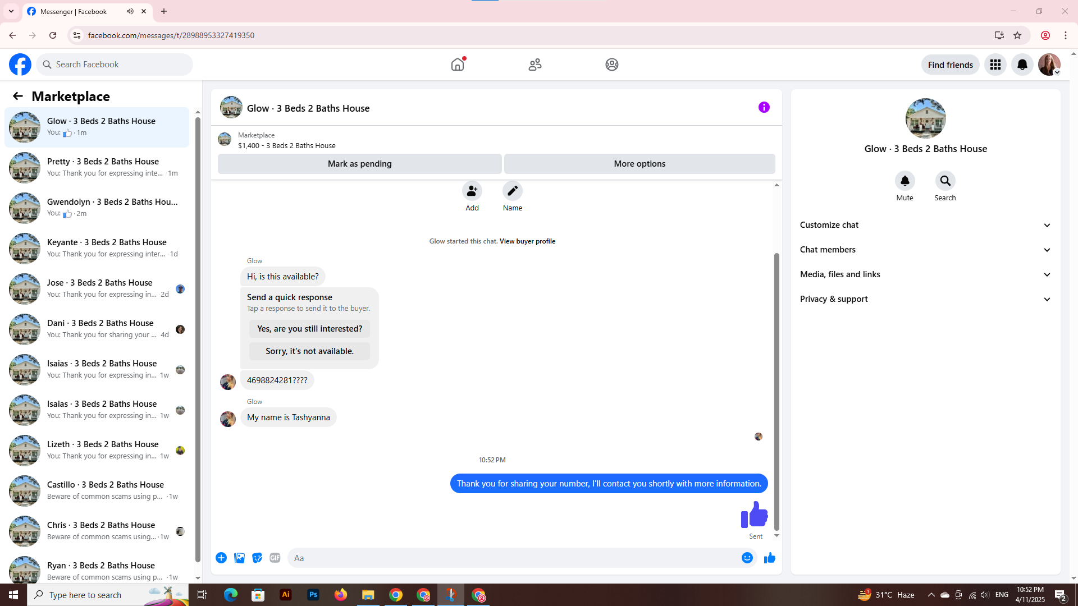Click the Mark as pending button
Viewport: 1078px width, 606px height.
click(360, 164)
